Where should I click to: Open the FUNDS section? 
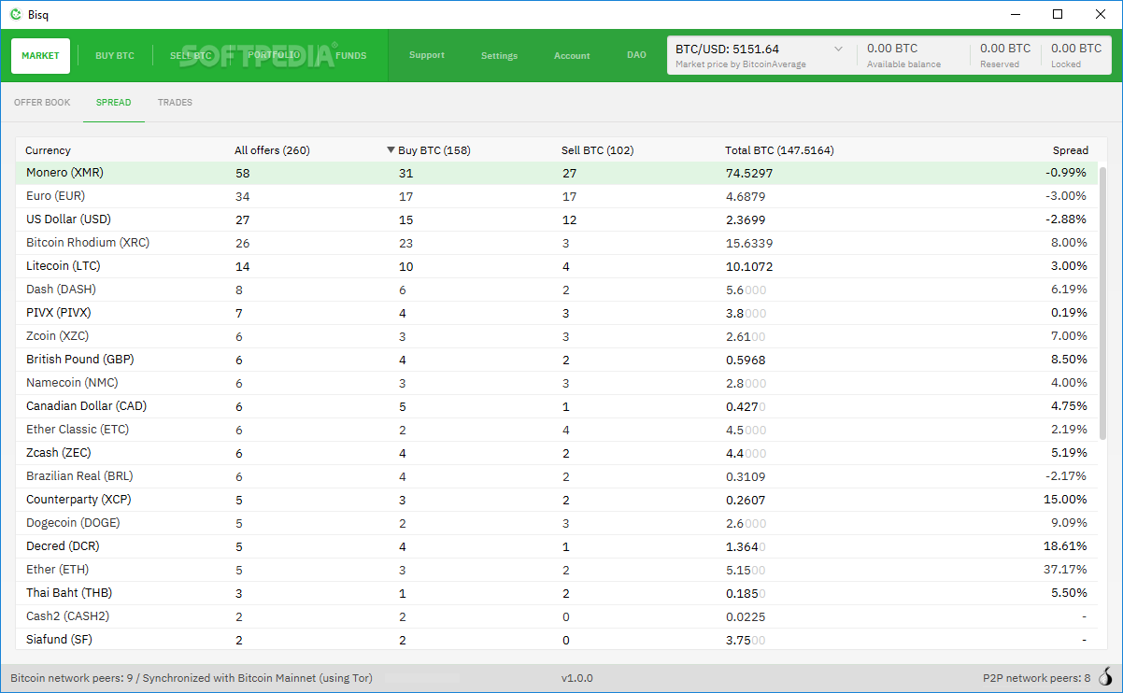351,56
